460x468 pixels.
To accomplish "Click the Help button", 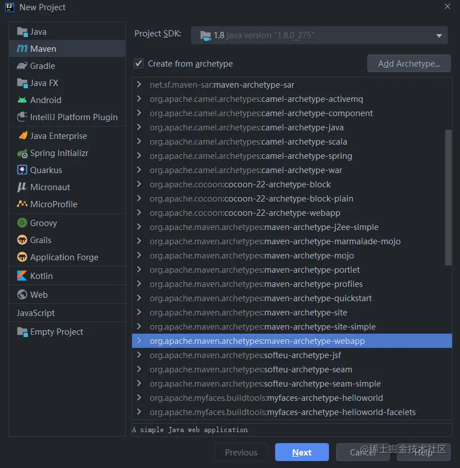I will (x=424, y=452).
